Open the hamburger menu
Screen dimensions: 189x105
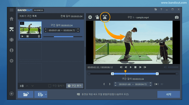coord(12,10)
